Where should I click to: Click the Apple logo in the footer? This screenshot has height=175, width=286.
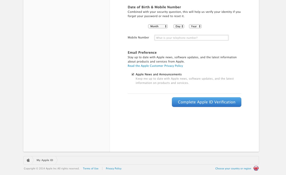(28, 160)
